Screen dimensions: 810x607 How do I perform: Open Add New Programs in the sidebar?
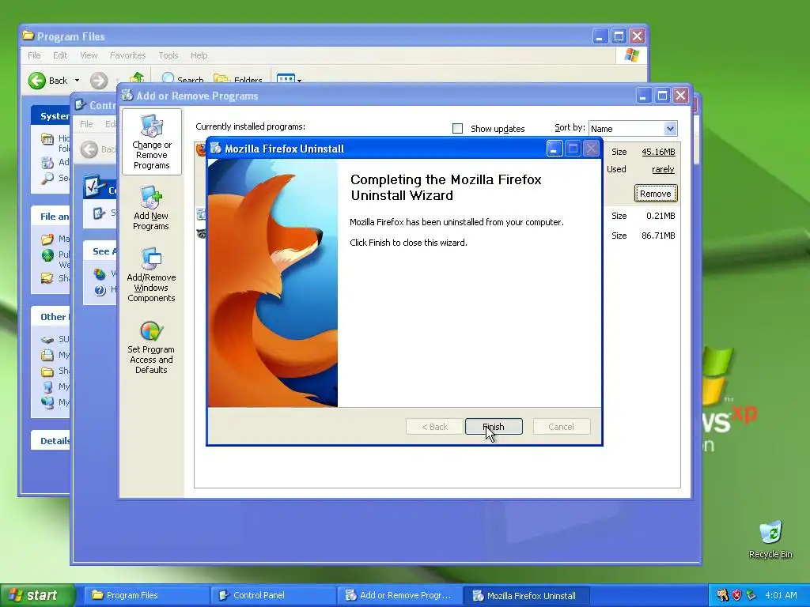coord(151,209)
